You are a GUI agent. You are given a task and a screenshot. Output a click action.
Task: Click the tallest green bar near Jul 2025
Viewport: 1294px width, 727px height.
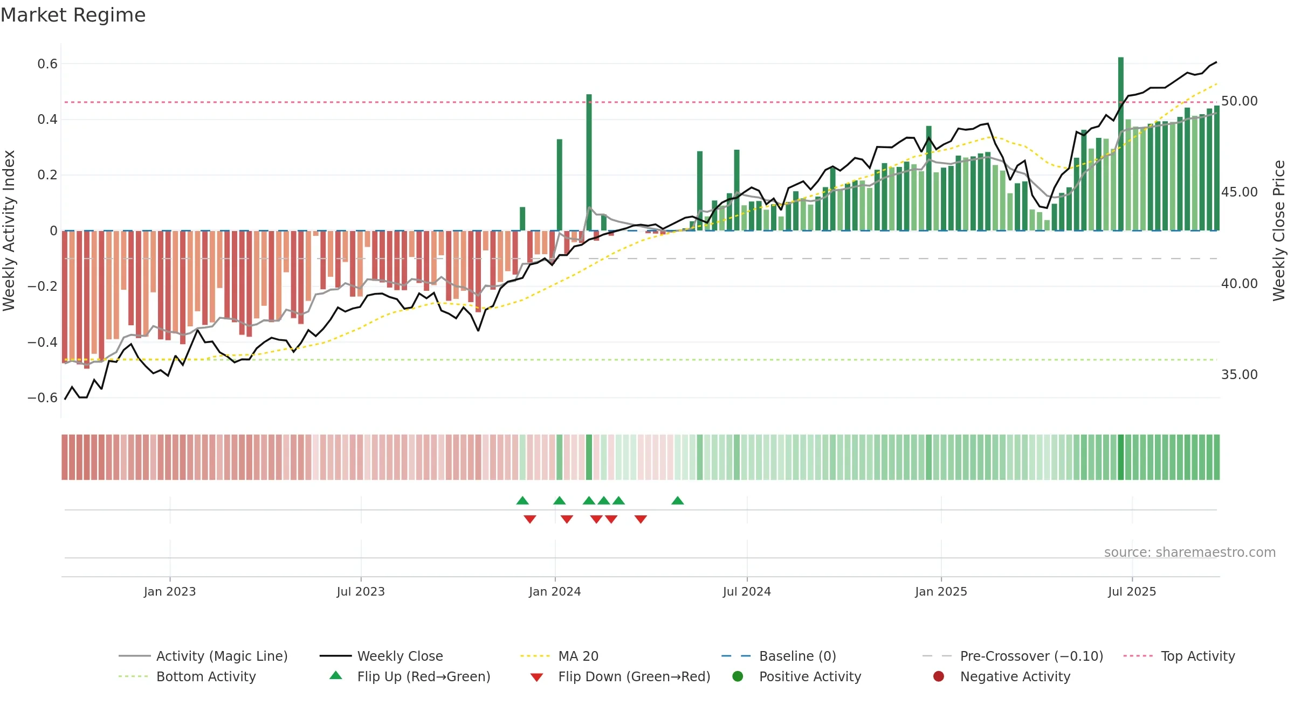[1121, 144]
